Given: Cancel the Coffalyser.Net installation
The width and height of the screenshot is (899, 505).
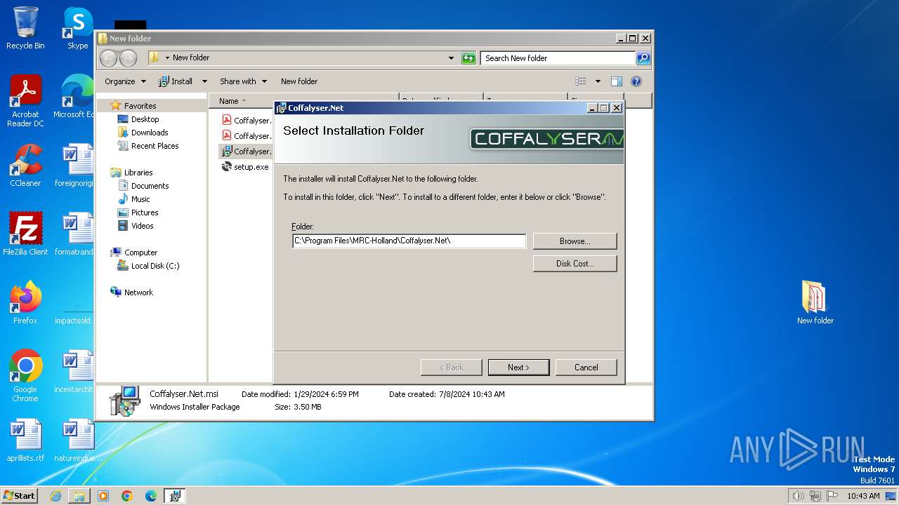Looking at the screenshot, I should click(x=586, y=368).
